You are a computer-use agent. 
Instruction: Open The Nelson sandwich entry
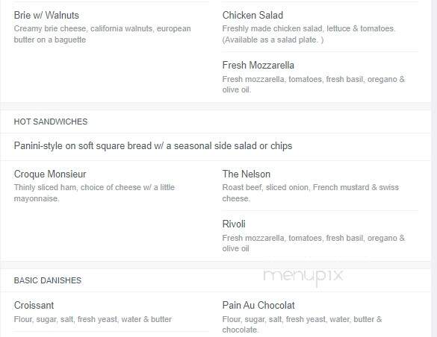(246, 174)
